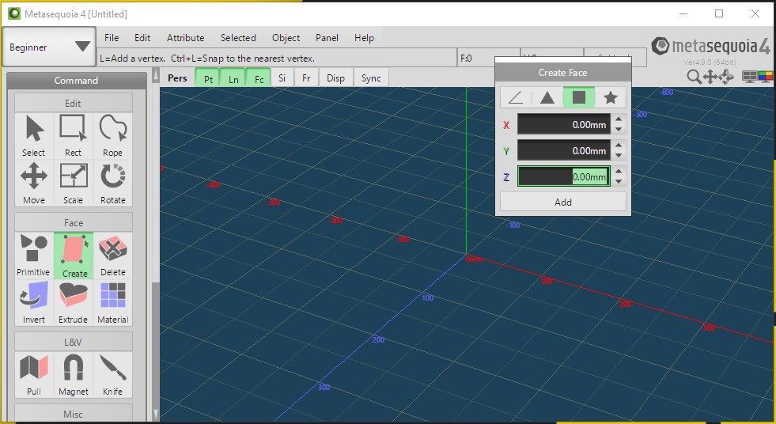Toggle Ln line display
The image size is (776, 424).
233,78
